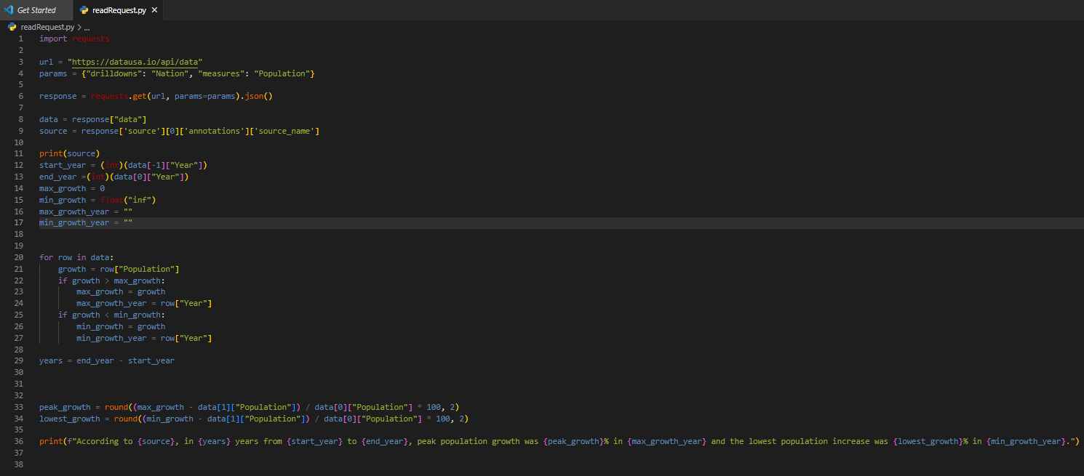The image size is (1084, 476).
Task: Click line number 19 in the gutter
Action: 19,246
